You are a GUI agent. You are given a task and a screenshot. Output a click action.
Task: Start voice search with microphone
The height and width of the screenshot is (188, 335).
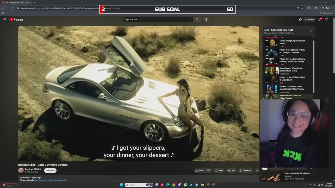tap(206, 19)
